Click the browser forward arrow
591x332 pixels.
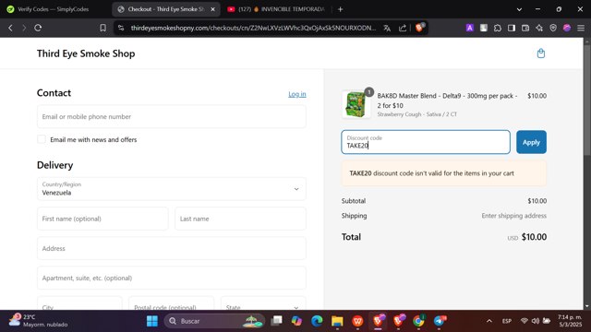24,28
